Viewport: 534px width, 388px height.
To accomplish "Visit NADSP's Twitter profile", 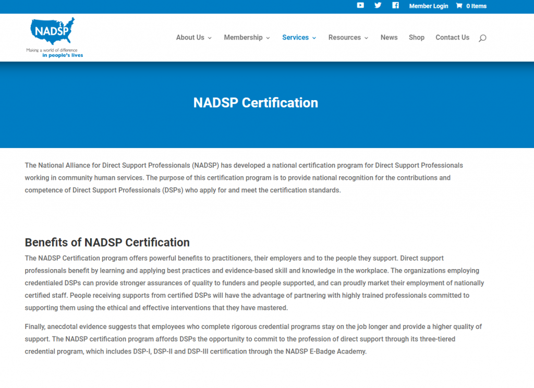I will click(x=378, y=6).
